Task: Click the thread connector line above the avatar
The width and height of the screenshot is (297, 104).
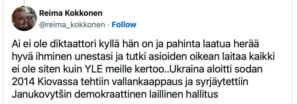Action: pyautogui.click(x=24, y=2)
